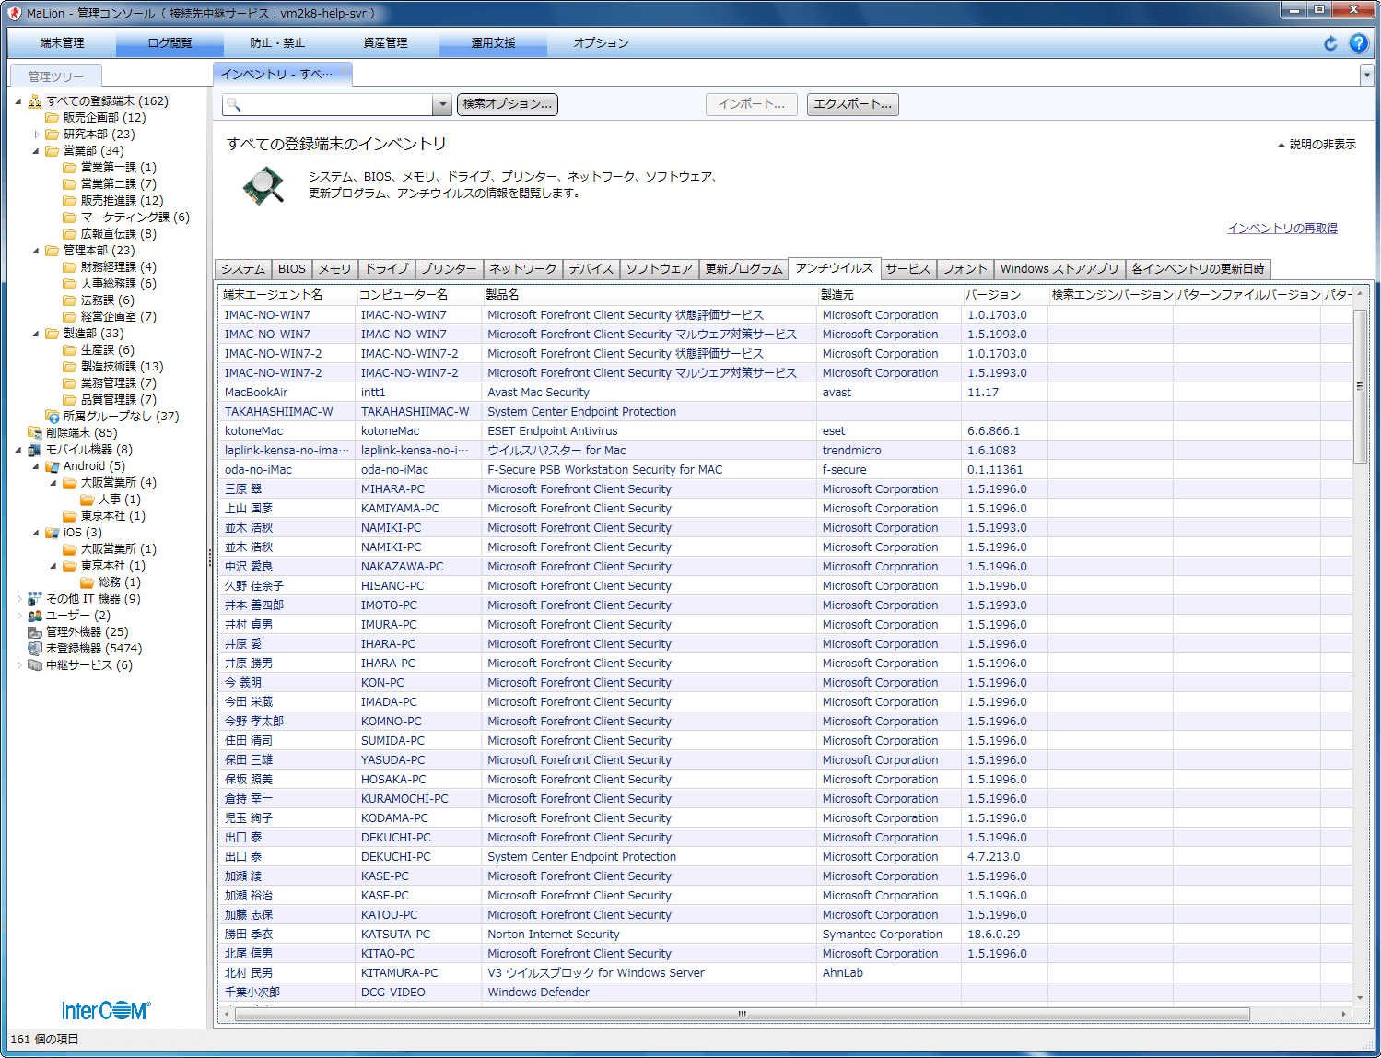Viewport: 1381px width, 1058px height.
Task: Open the search box dropdown arrow
Action: click(442, 105)
